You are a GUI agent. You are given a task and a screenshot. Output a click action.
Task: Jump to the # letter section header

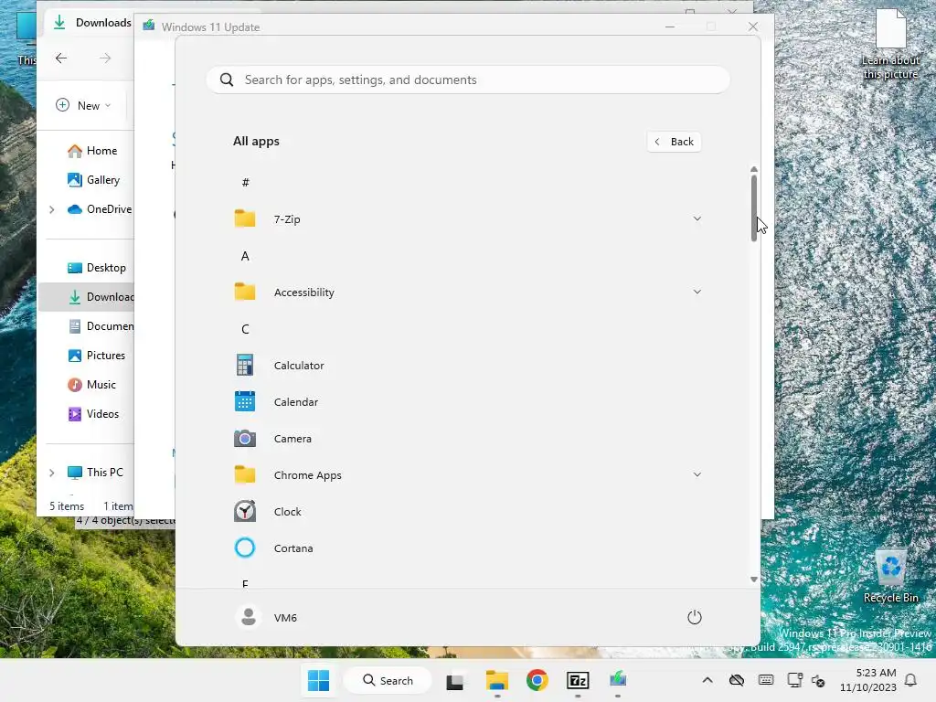(x=245, y=183)
